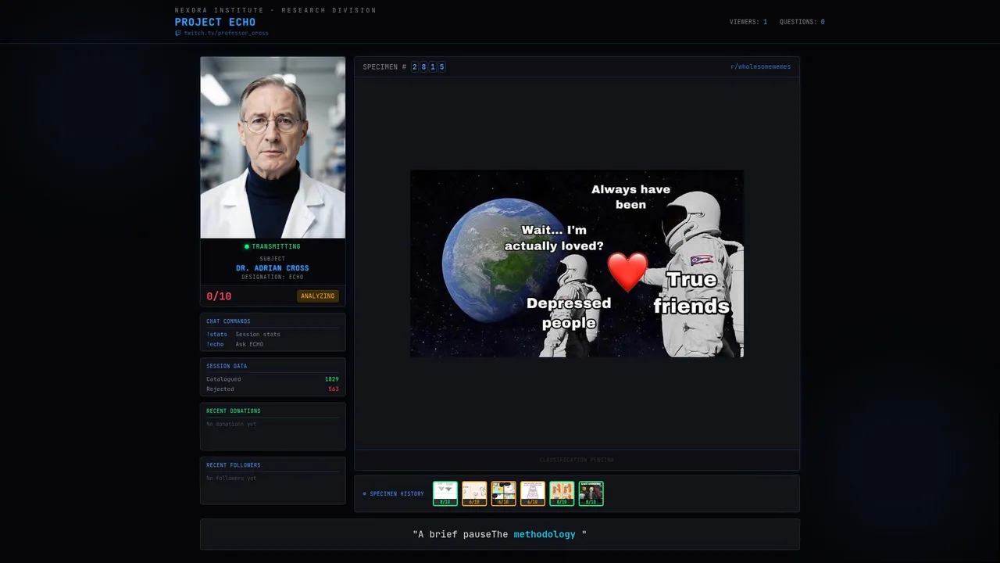Click the red heart in the meme
The height and width of the screenshot is (563, 1000).
tap(628, 271)
